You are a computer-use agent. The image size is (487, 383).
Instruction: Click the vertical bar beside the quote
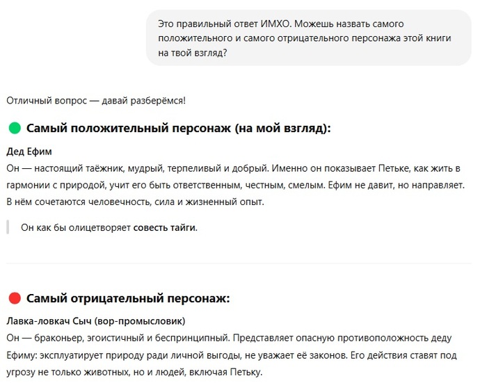(x=8, y=228)
